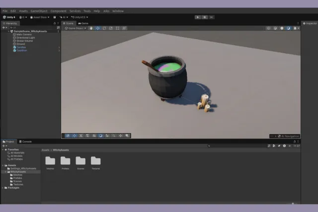The image size is (318, 212).
Task: Expand the Packages folder
Action: (3, 188)
